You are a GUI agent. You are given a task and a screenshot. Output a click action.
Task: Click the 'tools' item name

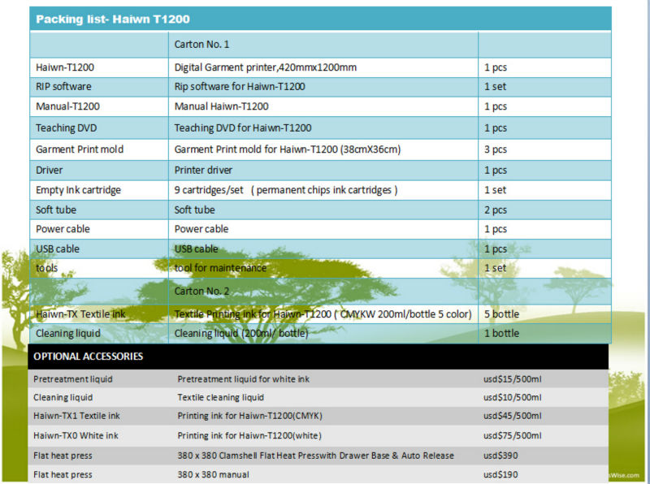(46, 268)
